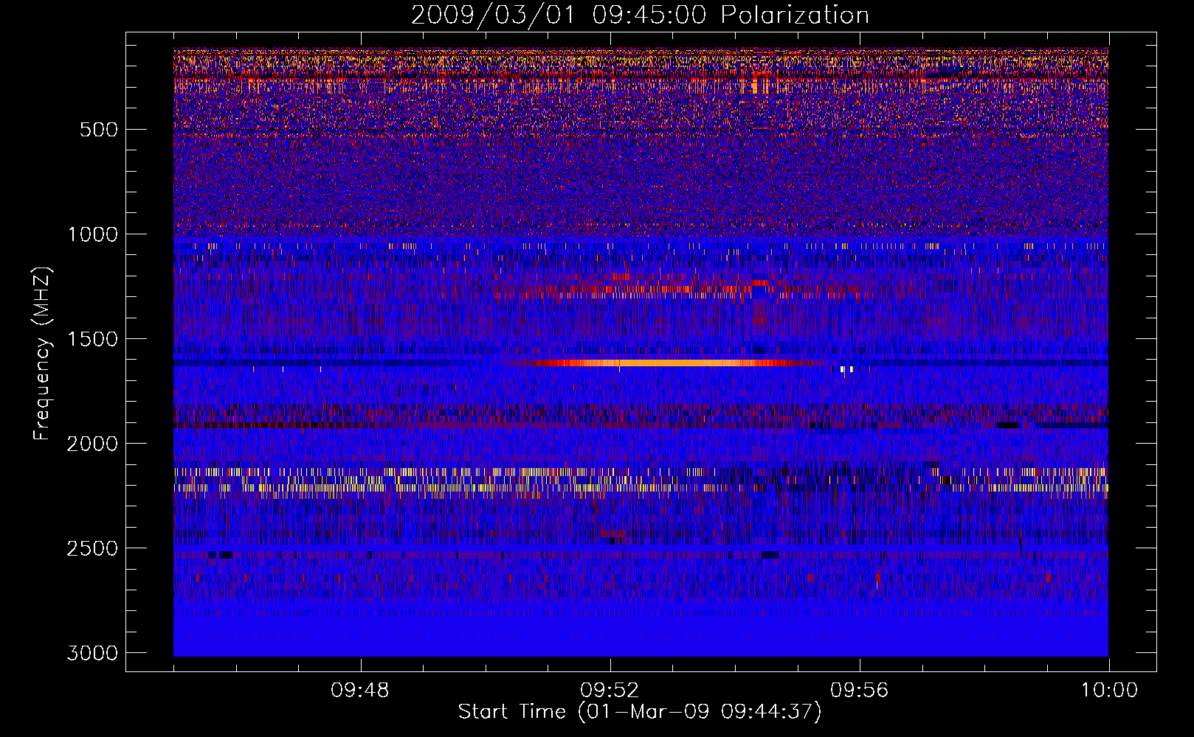The width and height of the screenshot is (1194, 737).
Task: Click the 1000 frequency tick label
Action: (x=93, y=234)
